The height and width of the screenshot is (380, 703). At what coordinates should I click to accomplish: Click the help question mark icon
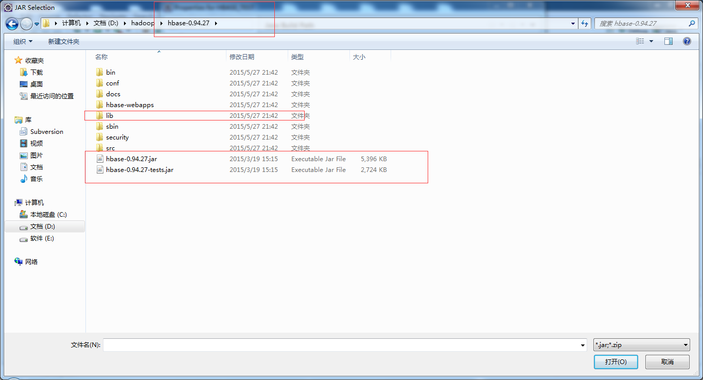coord(687,41)
